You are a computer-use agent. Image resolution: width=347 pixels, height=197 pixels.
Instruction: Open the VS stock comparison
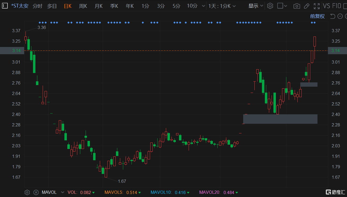[x=326, y=6]
